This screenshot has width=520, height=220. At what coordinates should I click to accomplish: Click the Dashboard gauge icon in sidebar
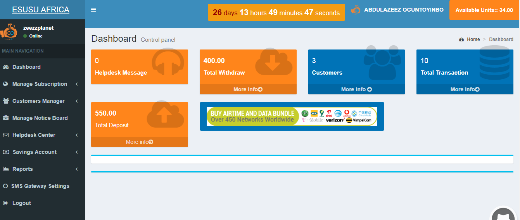pos(5,67)
